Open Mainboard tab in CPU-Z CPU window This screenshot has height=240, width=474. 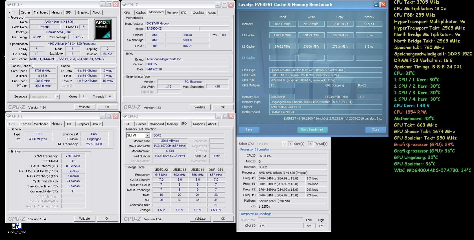(x=41, y=12)
